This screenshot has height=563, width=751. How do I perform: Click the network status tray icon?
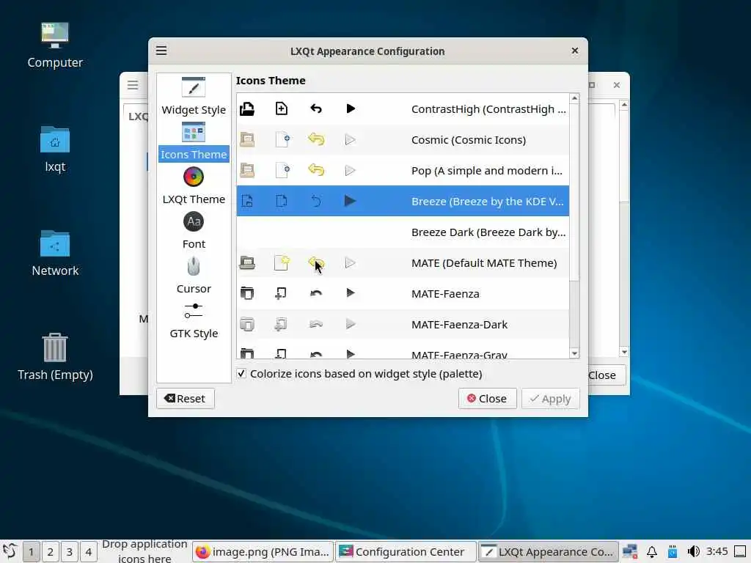pyautogui.click(x=630, y=551)
